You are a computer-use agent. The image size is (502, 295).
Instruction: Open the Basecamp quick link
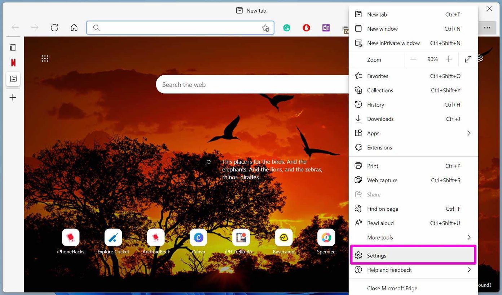(283, 242)
